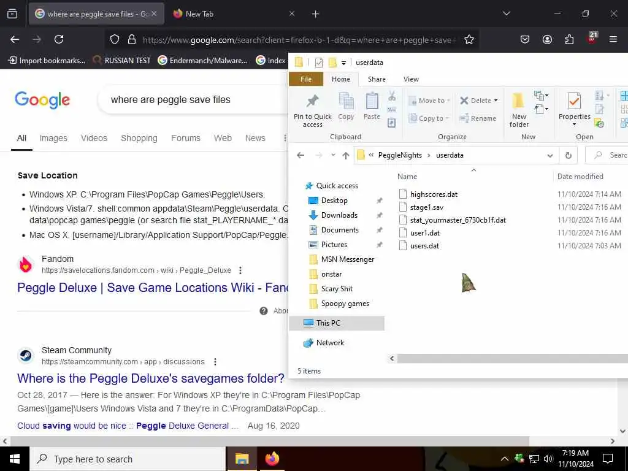Bookmark this page with star icon
This screenshot has height=471, width=628.
point(469,39)
